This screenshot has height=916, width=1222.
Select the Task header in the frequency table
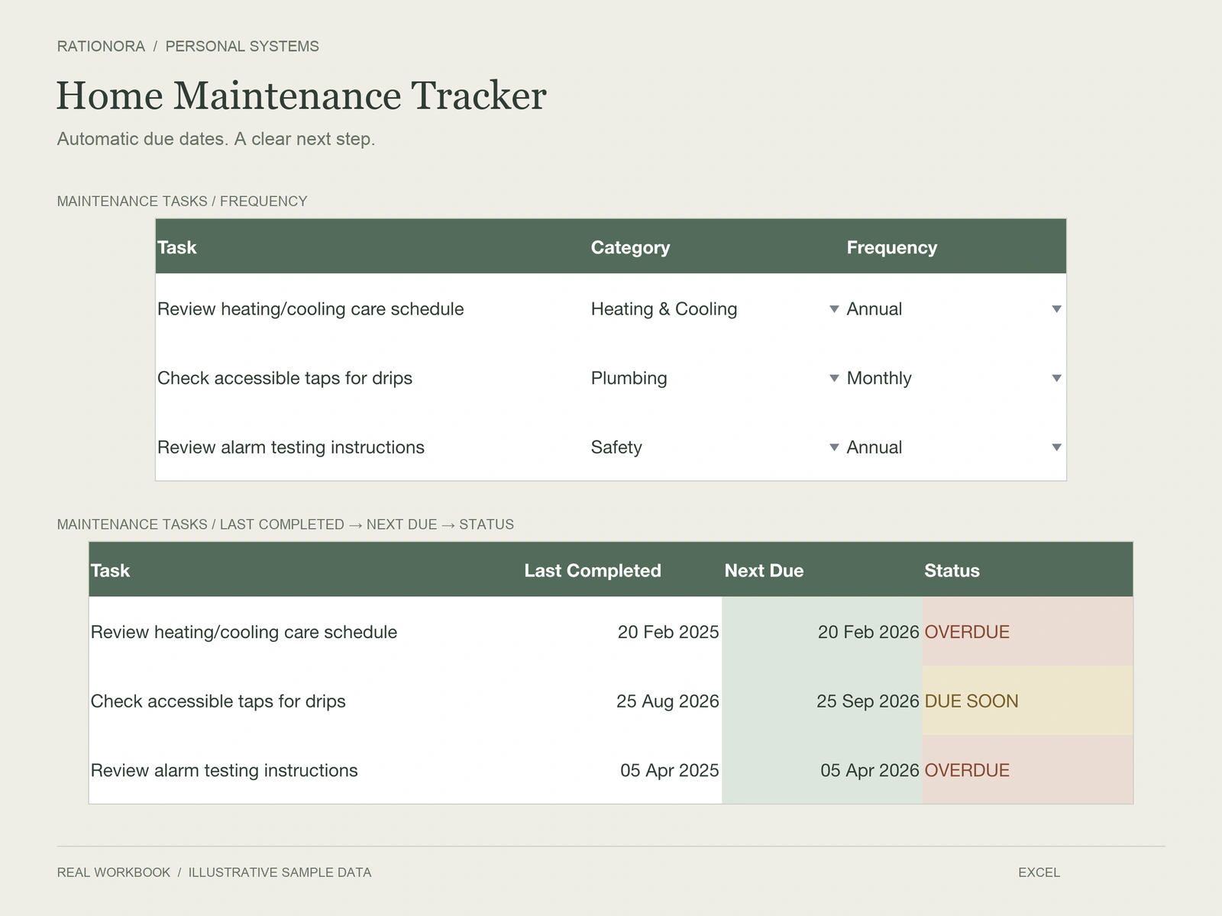coord(177,247)
